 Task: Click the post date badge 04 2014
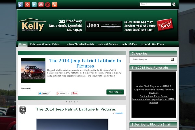pyautogui.click(x=23, y=110)
